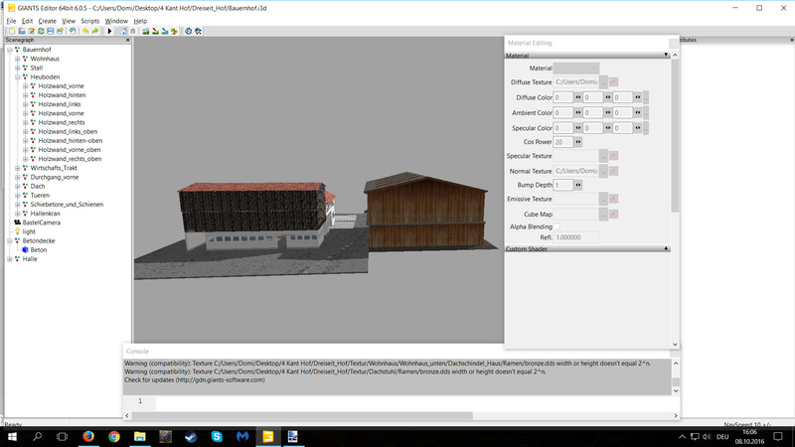
Task: Click the Cos Power input field
Action: 563,142
